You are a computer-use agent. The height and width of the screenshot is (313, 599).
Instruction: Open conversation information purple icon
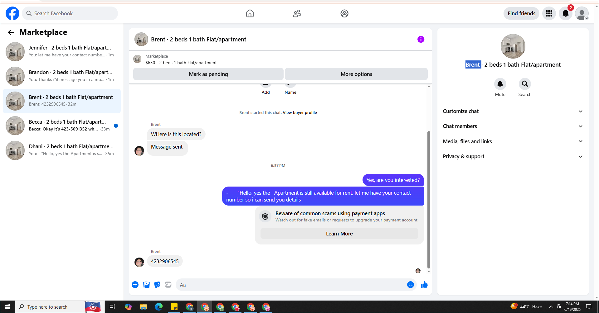click(x=421, y=39)
